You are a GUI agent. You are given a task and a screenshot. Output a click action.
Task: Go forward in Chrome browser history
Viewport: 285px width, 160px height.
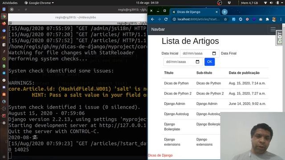pyautogui.click(x=159, y=19)
